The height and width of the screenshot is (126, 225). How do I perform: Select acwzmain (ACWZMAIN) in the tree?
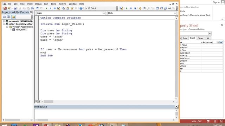click(21, 21)
